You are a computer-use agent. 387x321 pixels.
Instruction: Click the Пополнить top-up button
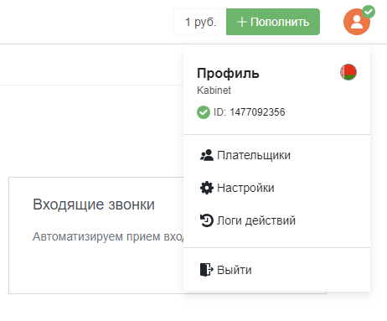273,22
